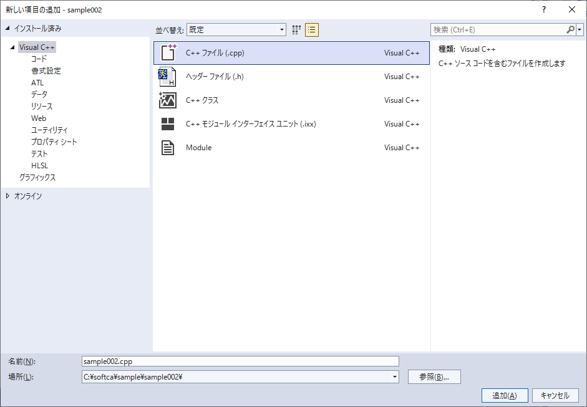Select the Module template icon

click(168, 148)
